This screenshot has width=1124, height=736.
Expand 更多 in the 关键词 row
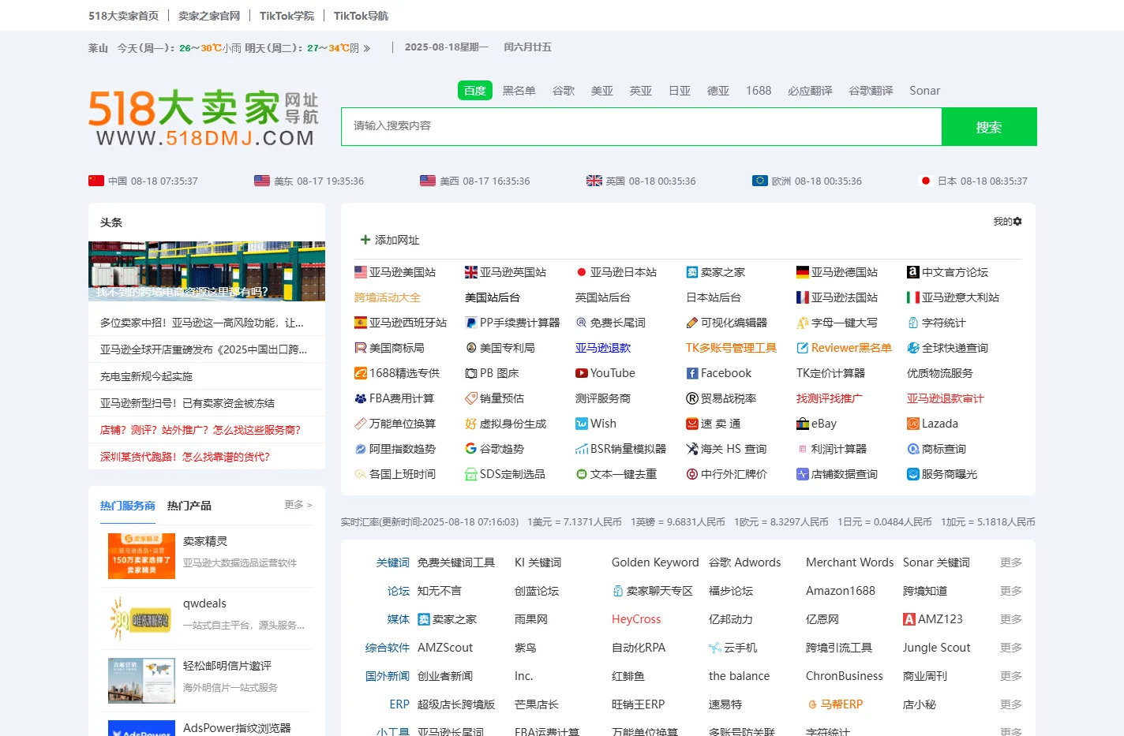click(1010, 562)
